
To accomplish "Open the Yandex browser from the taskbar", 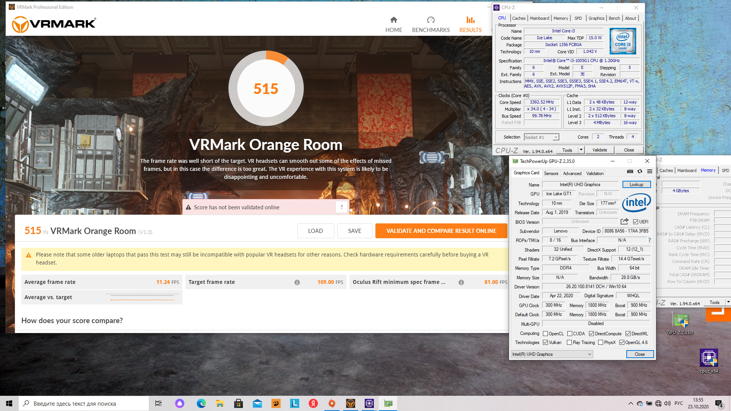I will click(313, 403).
